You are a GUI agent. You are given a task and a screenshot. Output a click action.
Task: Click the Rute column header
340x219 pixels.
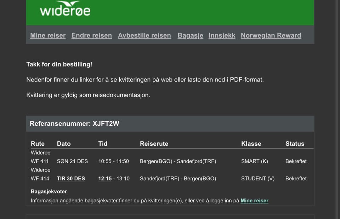(38, 144)
